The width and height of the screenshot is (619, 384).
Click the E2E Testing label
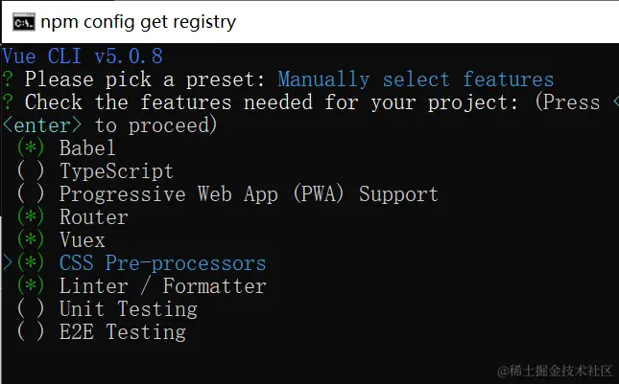pos(122,332)
